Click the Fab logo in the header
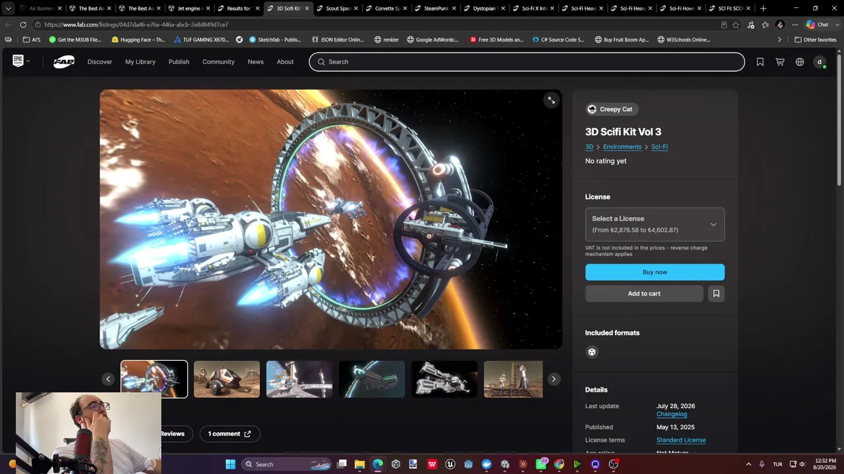Viewport: 844px width, 474px height. point(64,62)
